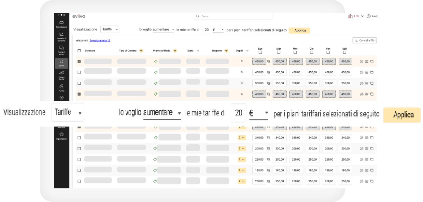Click filter icon next to Tipo di Camera
This screenshot has height=202, width=423.
tap(141, 51)
